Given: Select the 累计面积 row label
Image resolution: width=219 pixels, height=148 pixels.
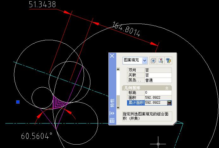Looking at the screenshot, I should point(136,103).
